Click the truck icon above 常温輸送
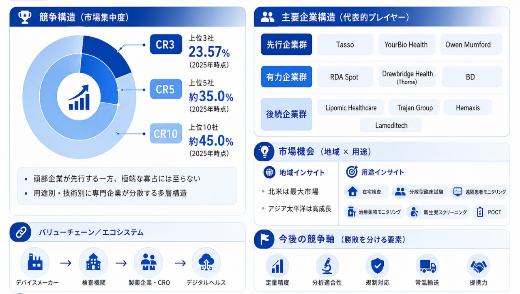Viewport: 520px width, 294px height. coord(428,266)
